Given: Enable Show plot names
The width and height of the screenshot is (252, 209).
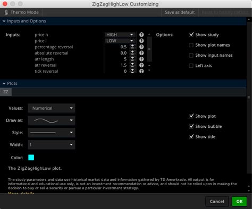Looking at the screenshot, I should [x=191, y=45].
